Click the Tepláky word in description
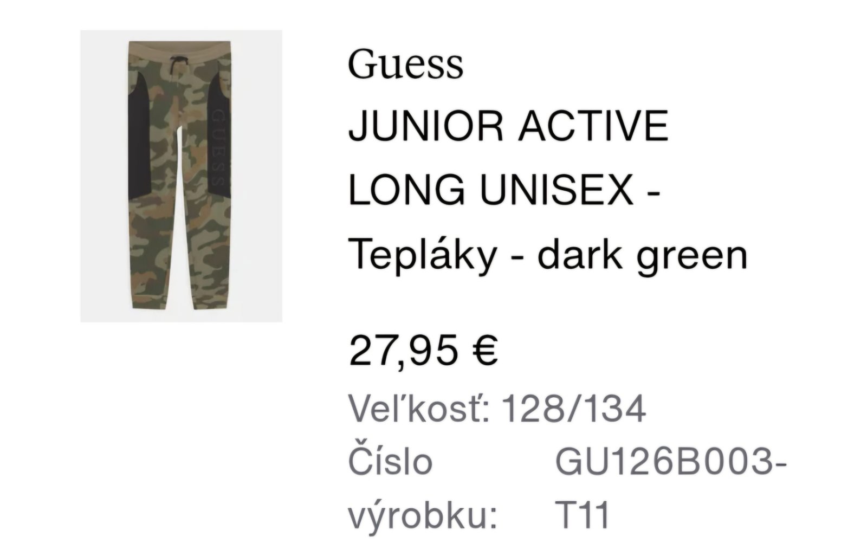 (422, 254)
